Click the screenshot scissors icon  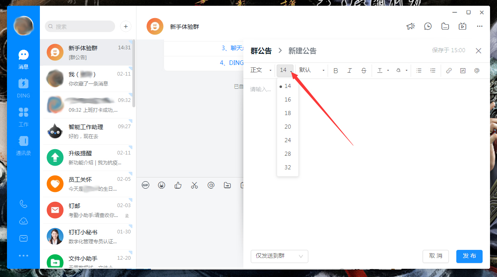tap(194, 185)
